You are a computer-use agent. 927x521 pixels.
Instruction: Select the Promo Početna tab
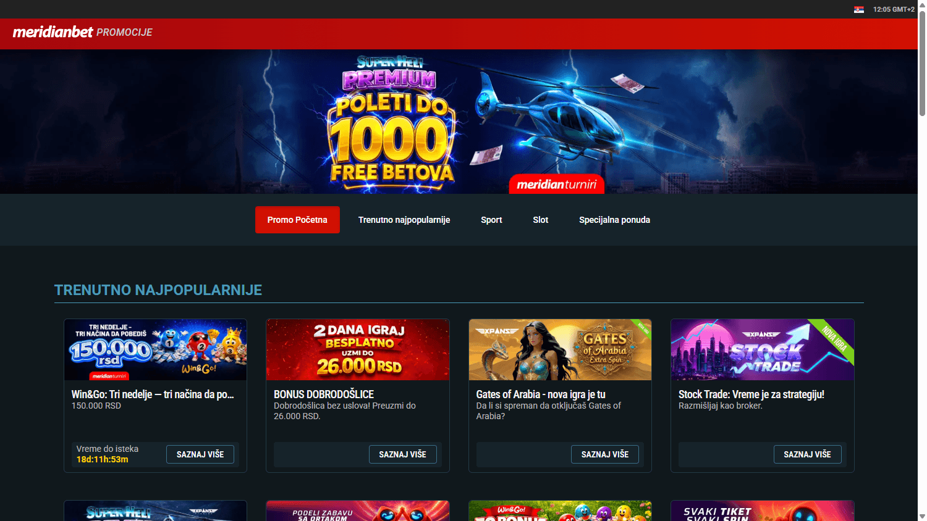297,220
